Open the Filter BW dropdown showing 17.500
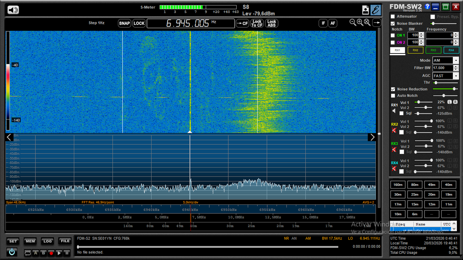This screenshot has width=463, height=260. [x=445, y=68]
